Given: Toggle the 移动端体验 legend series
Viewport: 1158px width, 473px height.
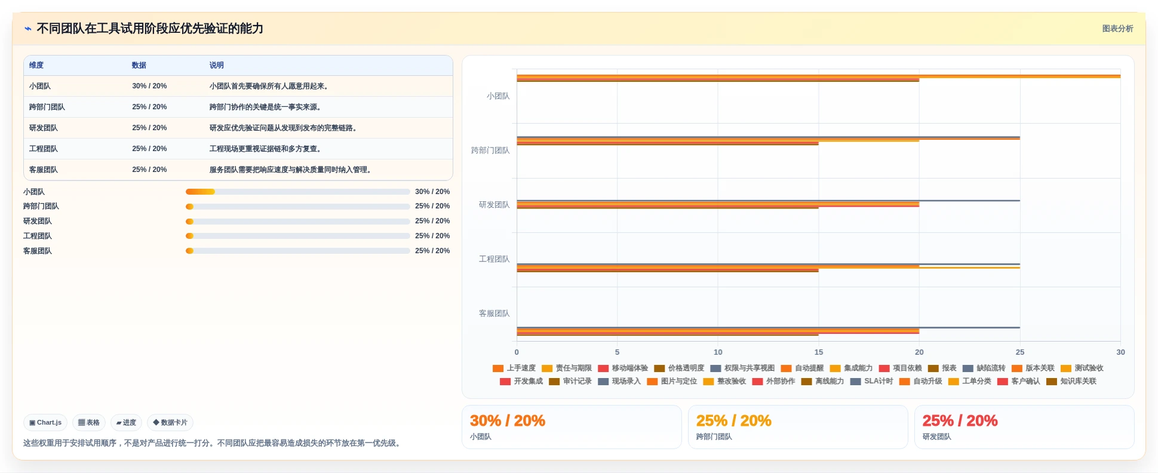Looking at the screenshot, I should [x=623, y=368].
